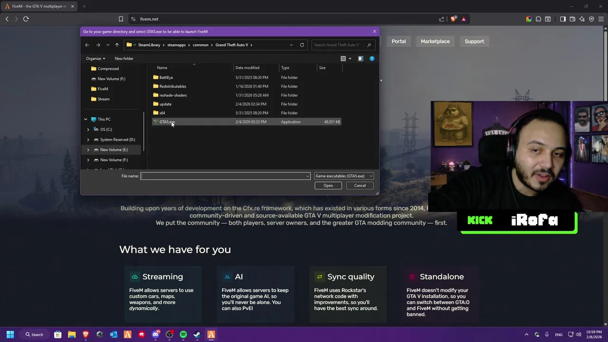Open Discord from the taskbar

tap(155, 334)
